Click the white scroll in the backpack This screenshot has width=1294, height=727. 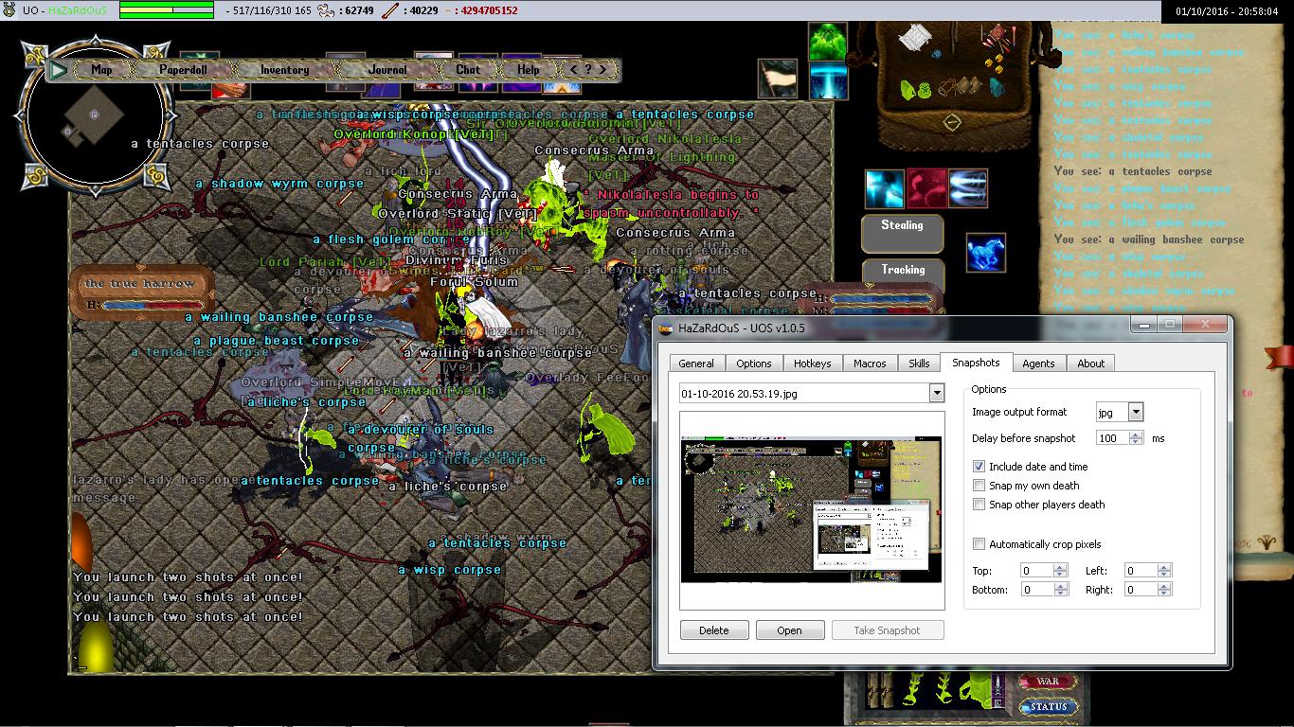pyautogui.click(x=913, y=39)
